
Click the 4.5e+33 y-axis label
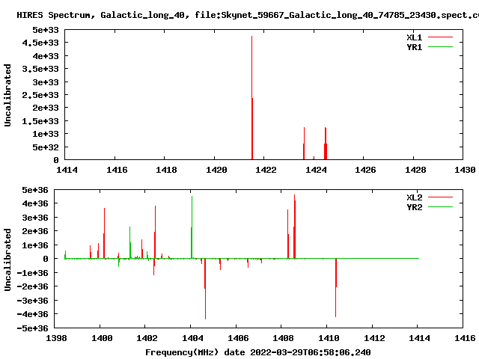tap(40, 43)
